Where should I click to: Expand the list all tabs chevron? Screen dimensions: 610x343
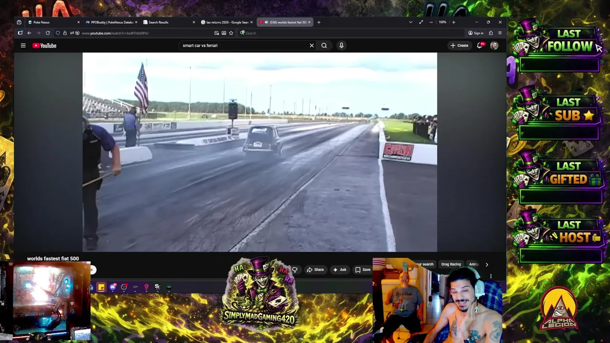tap(411, 22)
